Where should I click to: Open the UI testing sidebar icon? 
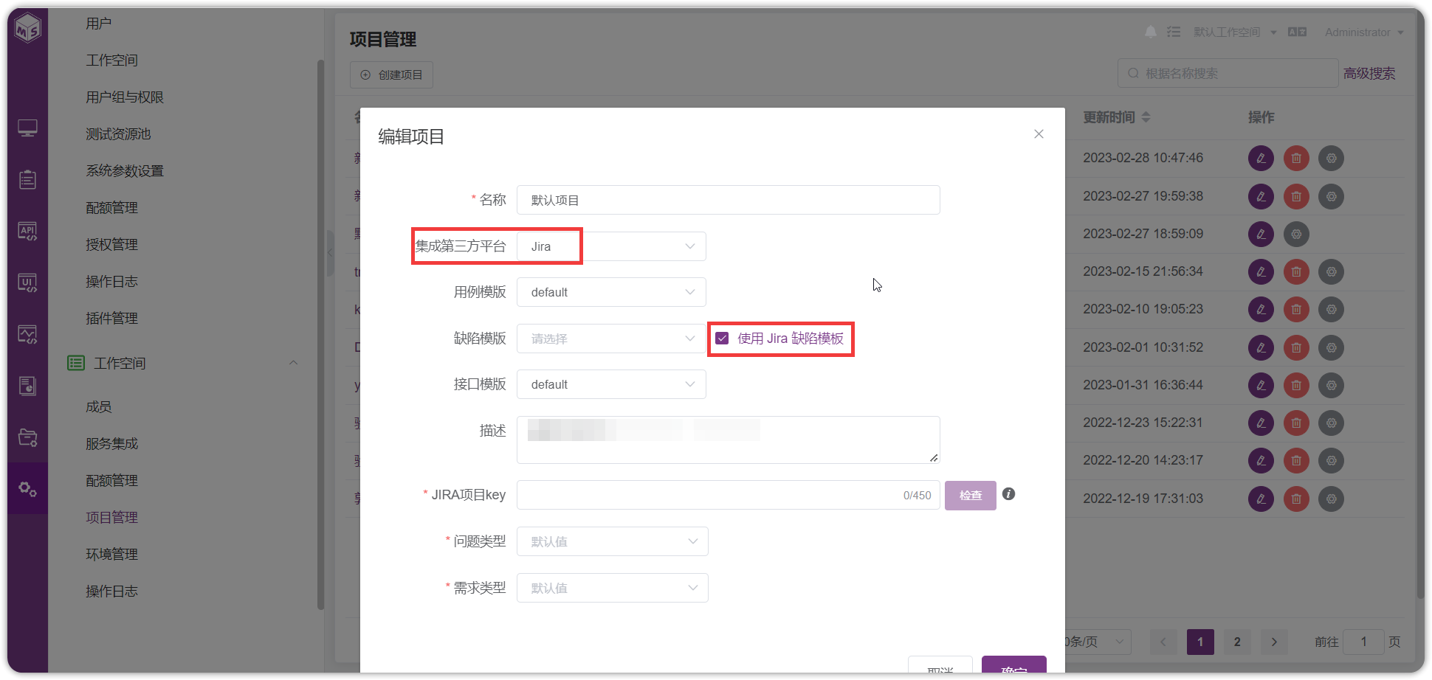click(27, 283)
